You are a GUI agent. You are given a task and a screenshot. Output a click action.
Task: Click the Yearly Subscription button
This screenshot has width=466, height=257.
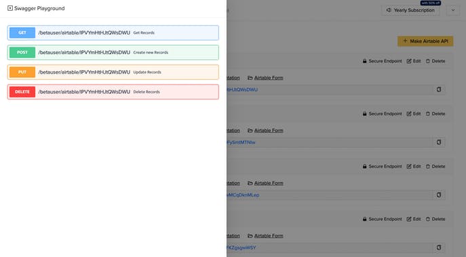410,10
